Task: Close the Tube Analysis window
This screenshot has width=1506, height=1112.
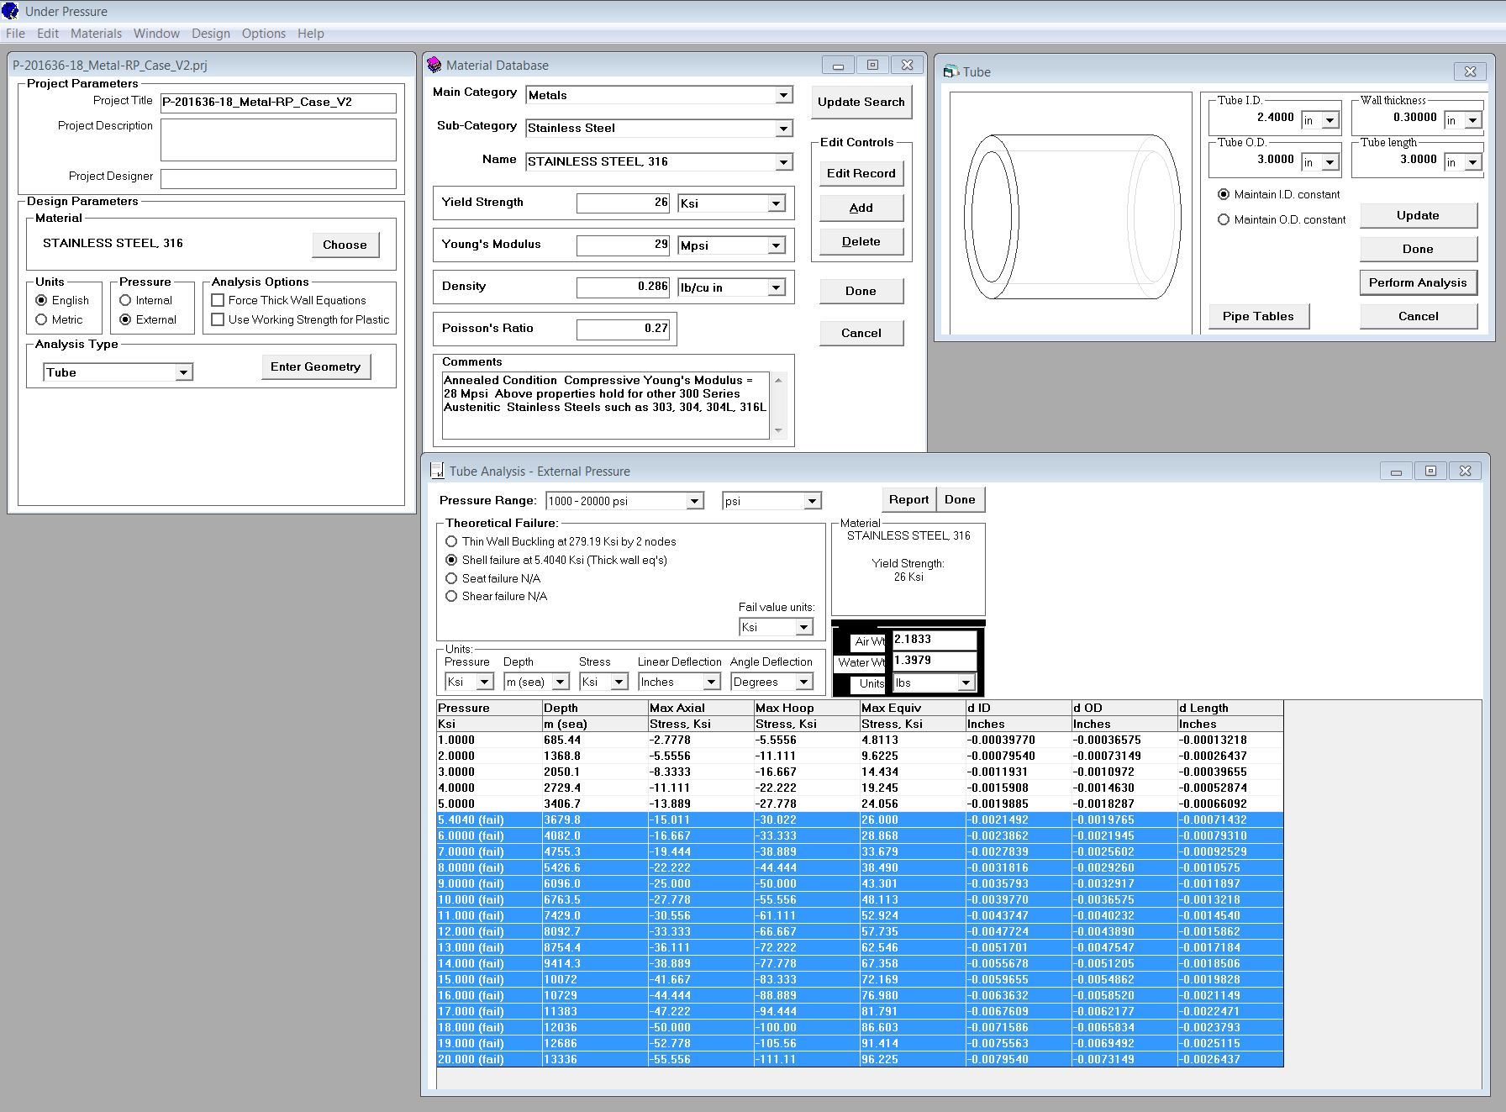Action: click(1465, 471)
